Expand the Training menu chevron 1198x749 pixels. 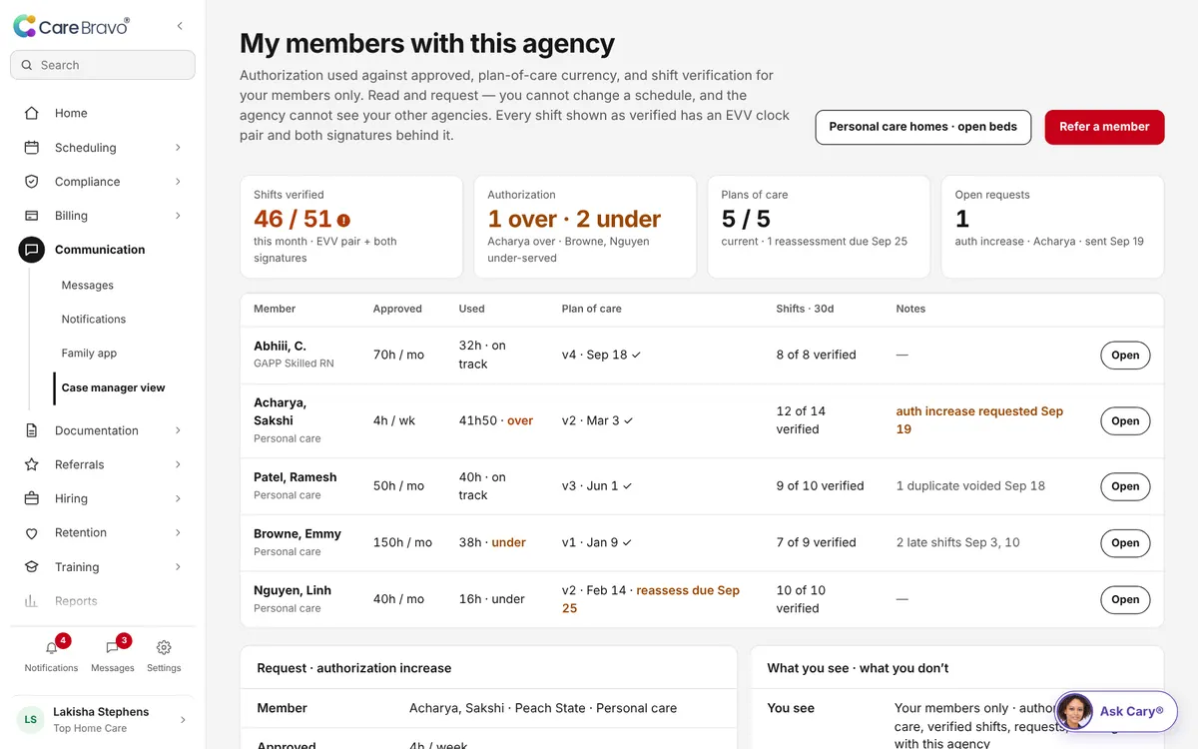[178, 566]
